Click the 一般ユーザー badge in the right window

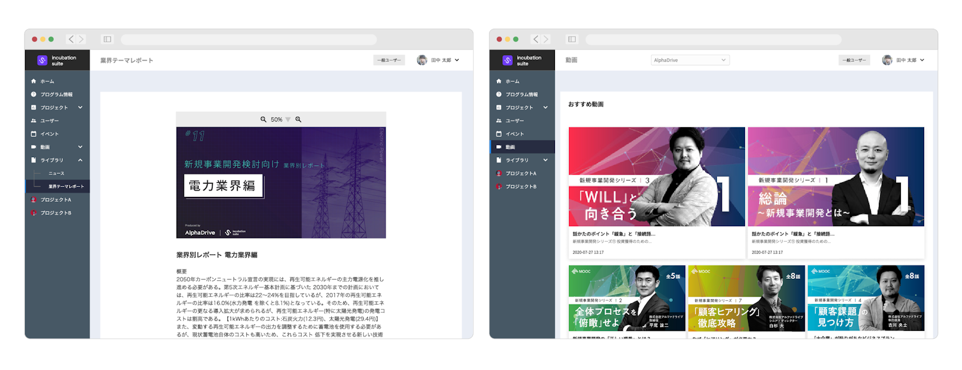point(854,60)
